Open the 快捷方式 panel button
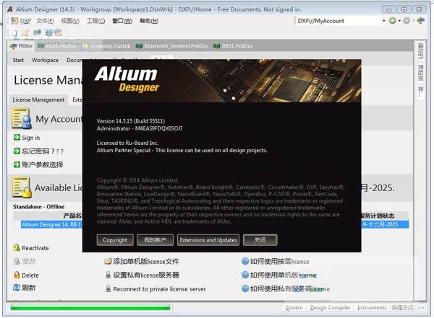 [402, 307]
